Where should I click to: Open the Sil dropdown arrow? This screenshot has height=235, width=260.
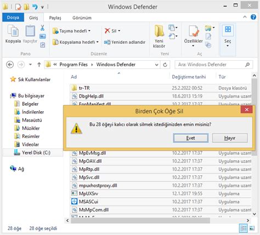(119, 31)
